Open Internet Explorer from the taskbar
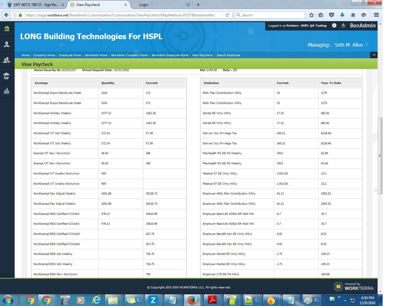This screenshot has height=306, width=406. pyautogui.click(x=96, y=300)
